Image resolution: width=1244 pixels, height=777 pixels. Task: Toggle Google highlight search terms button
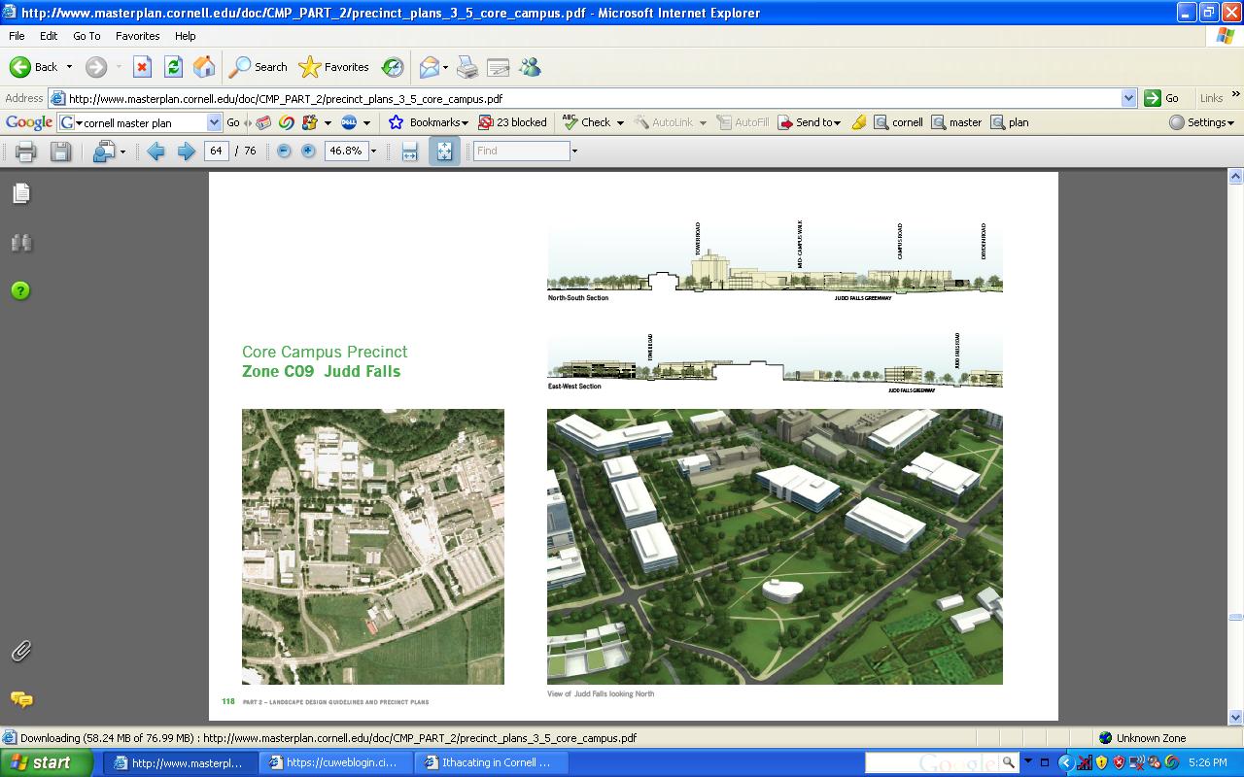pyautogui.click(x=858, y=122)
